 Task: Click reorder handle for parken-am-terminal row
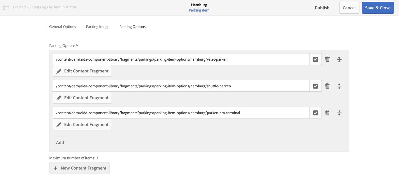point(339,113)
